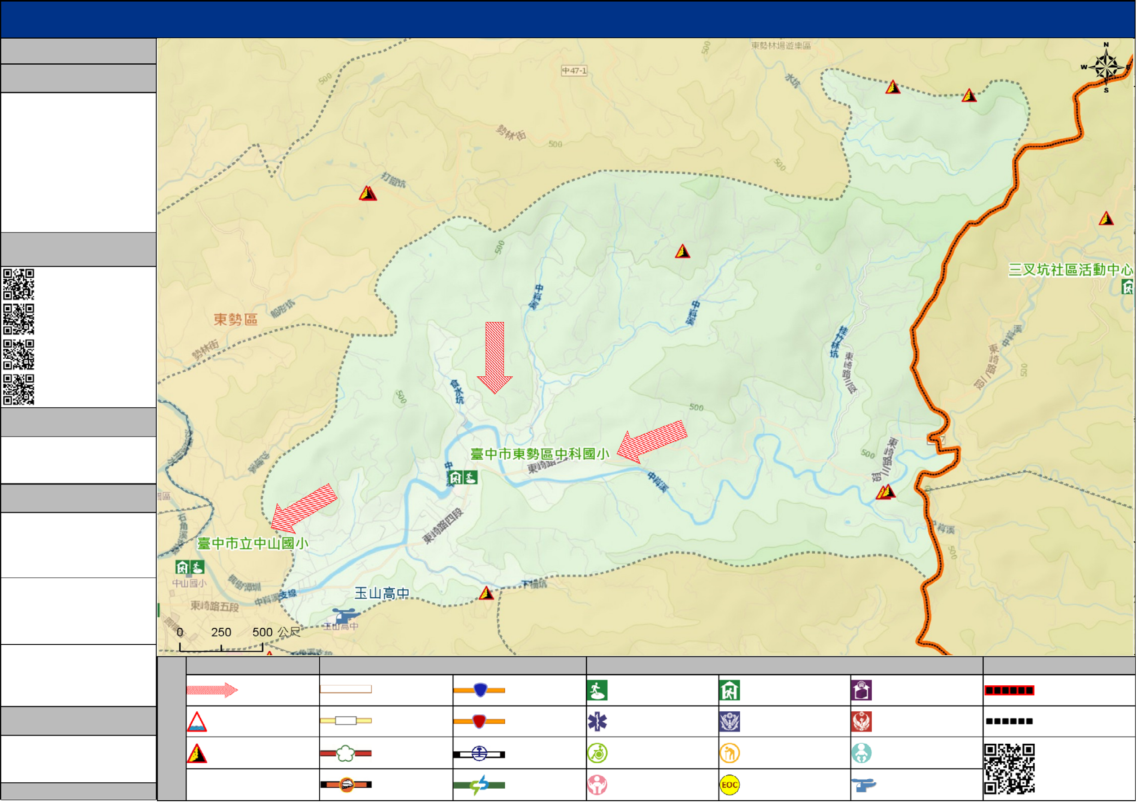Click the 中47-1 road sign
The height and width of the screenshot is (803, 1138).
tap(574, 71)
